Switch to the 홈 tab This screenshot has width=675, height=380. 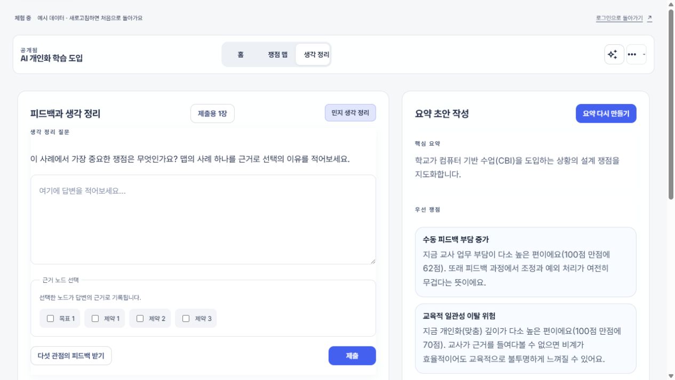241,54
